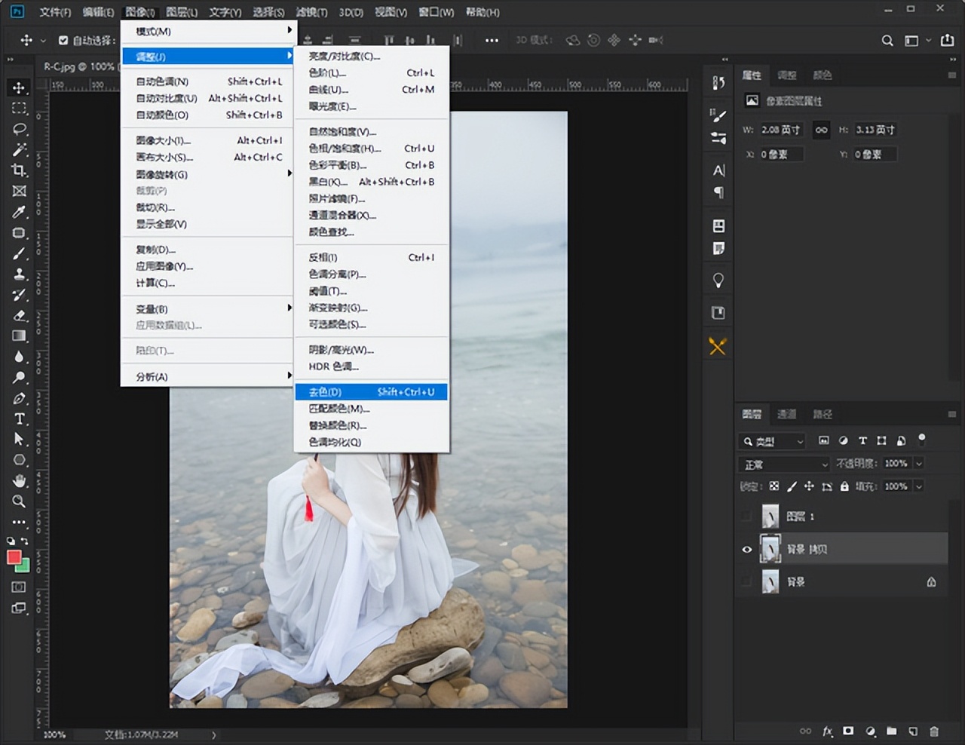Show the 图层 1 layer visibility
The image size is (965, 745).
pos(746,517)
